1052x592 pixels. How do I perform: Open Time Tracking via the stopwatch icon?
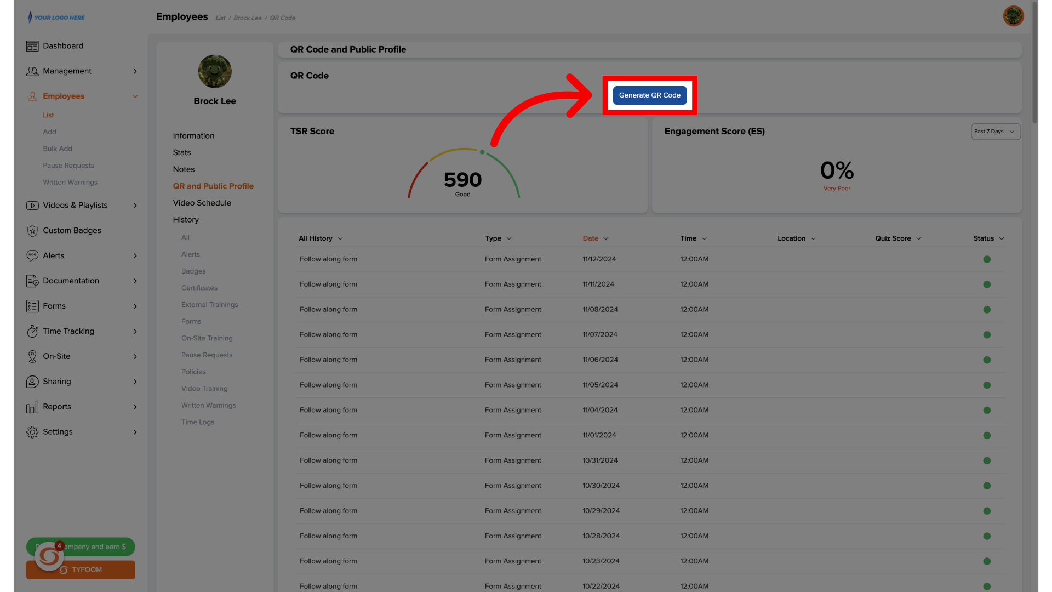[33, 331]
